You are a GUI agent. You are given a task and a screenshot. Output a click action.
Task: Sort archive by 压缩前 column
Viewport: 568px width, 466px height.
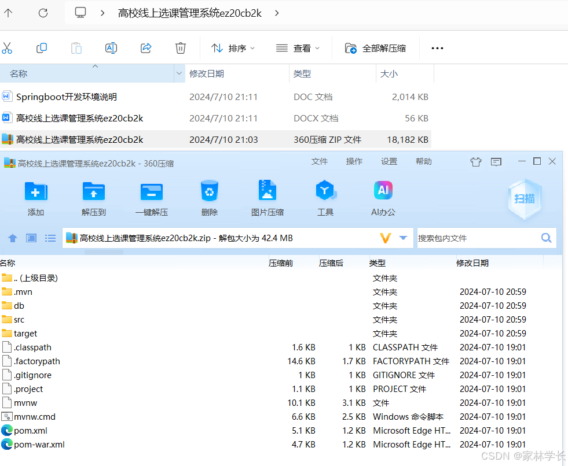pos(281,264)
